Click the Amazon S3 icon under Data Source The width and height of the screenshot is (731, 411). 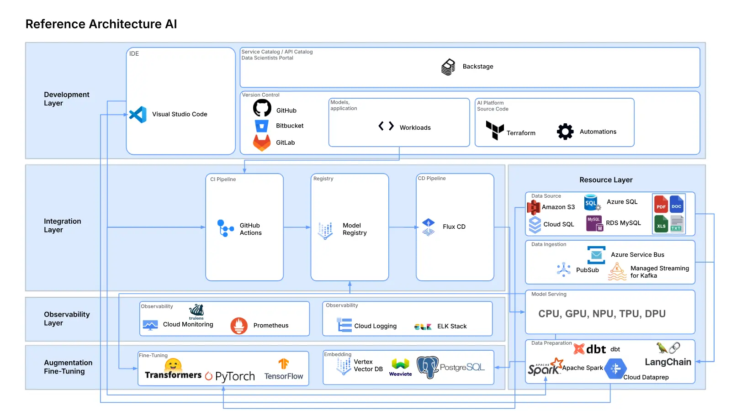[535, 206]
